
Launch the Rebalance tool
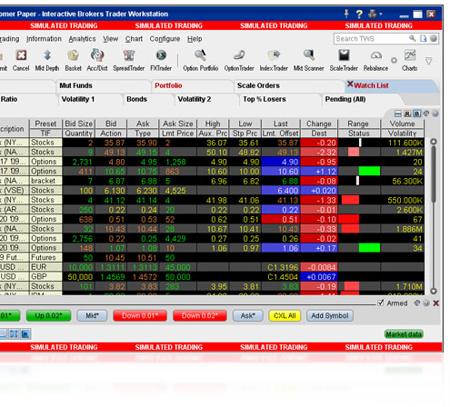point(375,60)
